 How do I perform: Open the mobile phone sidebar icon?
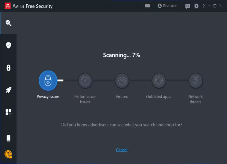point(8,138)
